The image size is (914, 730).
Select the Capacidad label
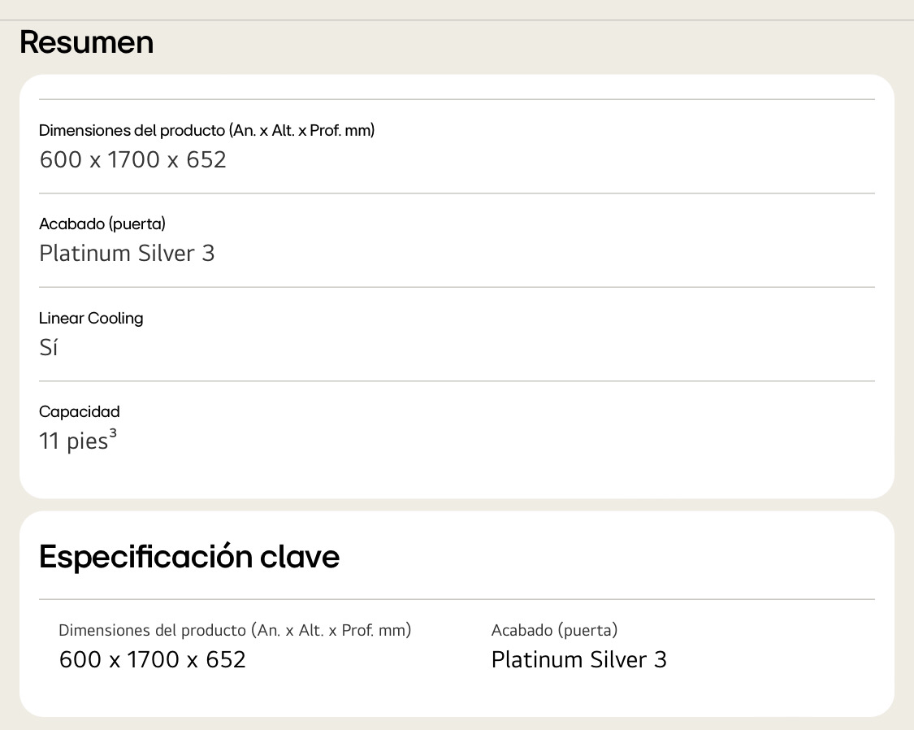(80, 411)
